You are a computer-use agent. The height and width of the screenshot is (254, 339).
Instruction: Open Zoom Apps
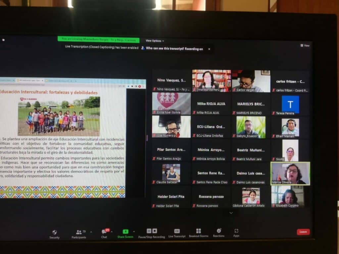(236, 233)
